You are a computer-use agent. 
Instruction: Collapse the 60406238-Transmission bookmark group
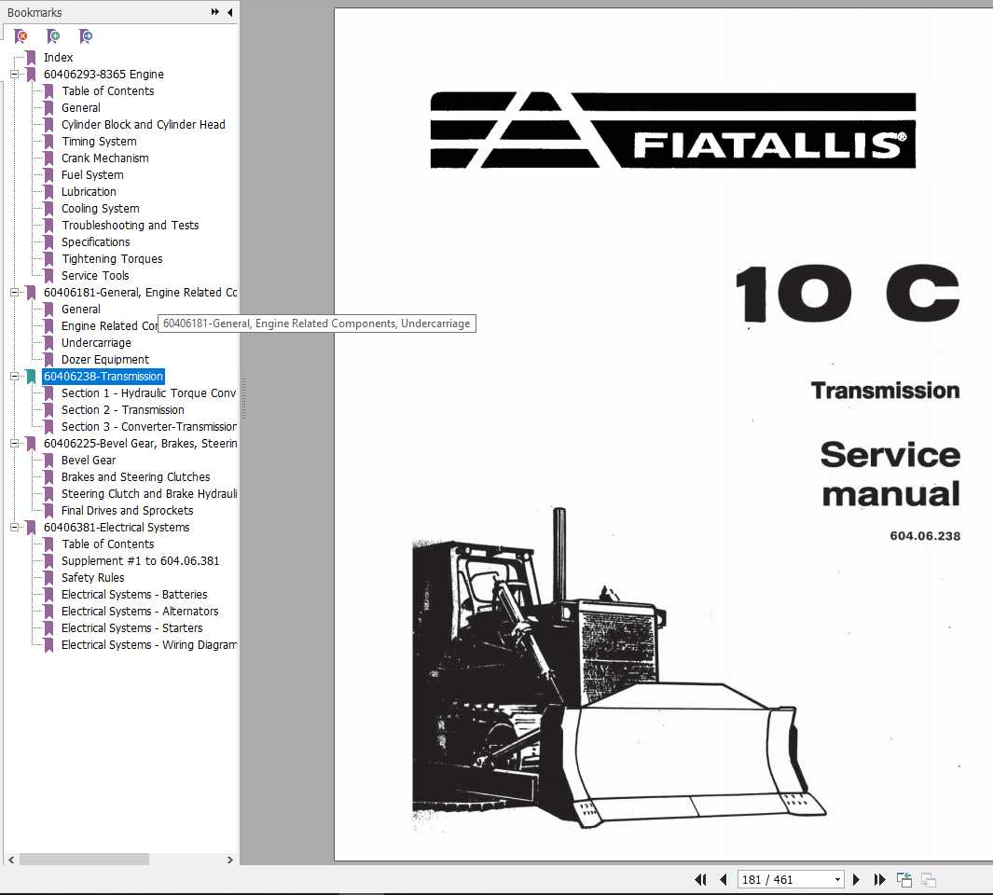point(14,377)
